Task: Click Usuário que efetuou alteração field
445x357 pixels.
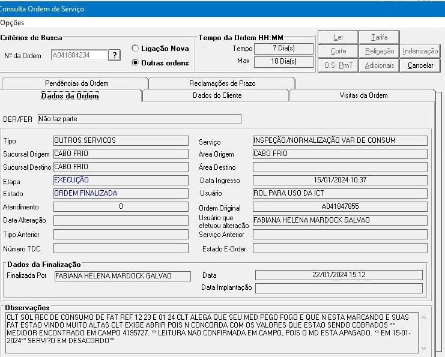Action: [x=340, y=221]
